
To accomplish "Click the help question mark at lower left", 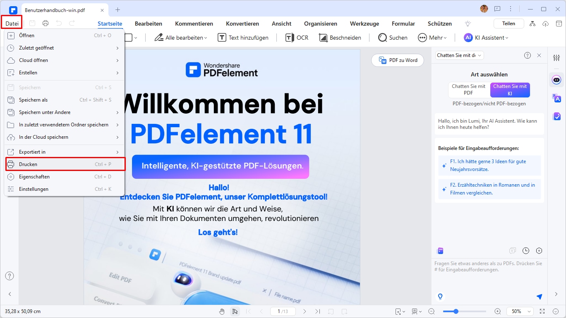I will [x=10, y=276].
